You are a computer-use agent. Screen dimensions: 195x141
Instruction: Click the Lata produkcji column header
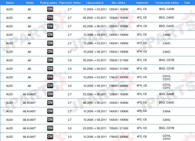click(95, 3)
